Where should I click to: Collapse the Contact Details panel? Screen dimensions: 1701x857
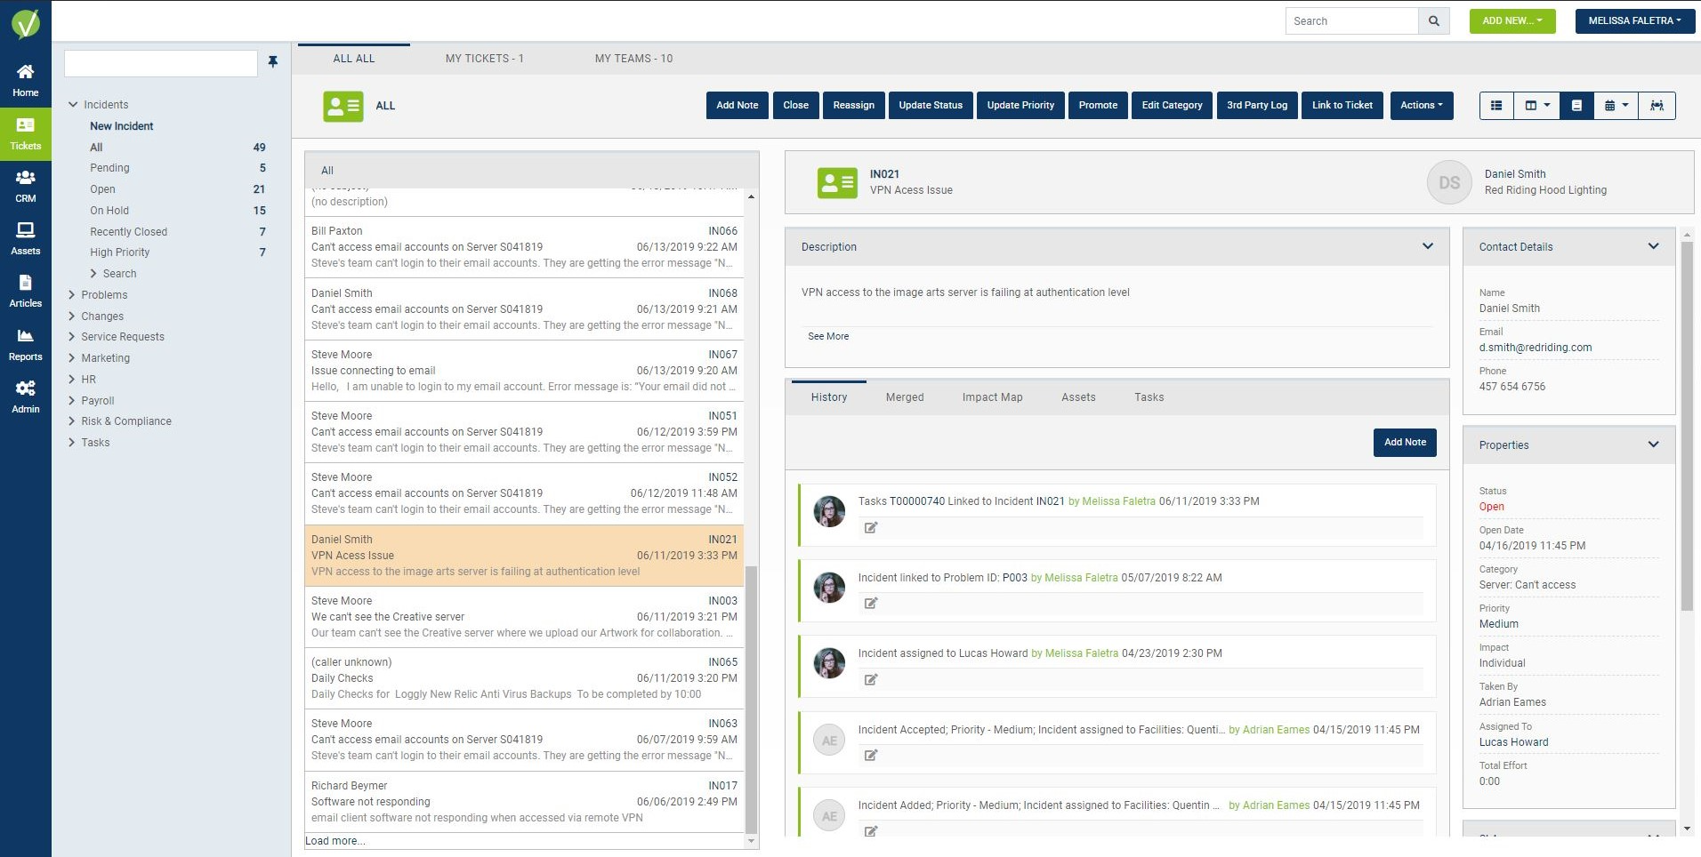point(1653,246)
